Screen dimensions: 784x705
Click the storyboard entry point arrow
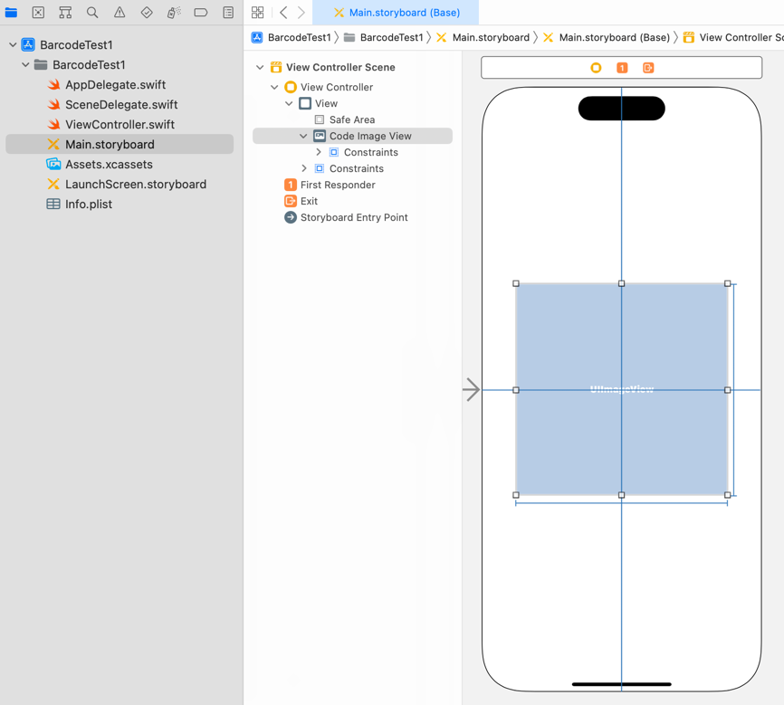click(x=471, y=390)
